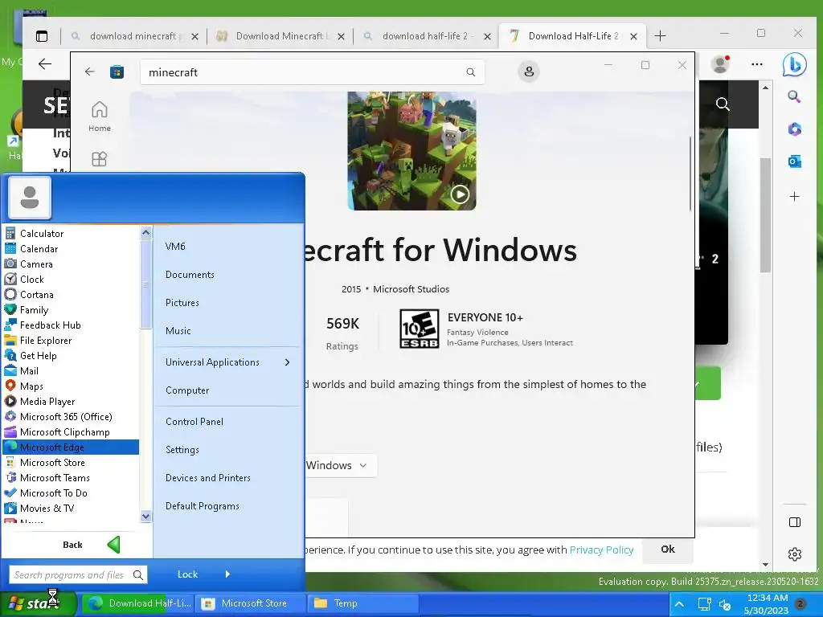Open a new Edge tab
Image resolution: width=823 pixels, height=617 pixels.
click(x=661, y=35)
